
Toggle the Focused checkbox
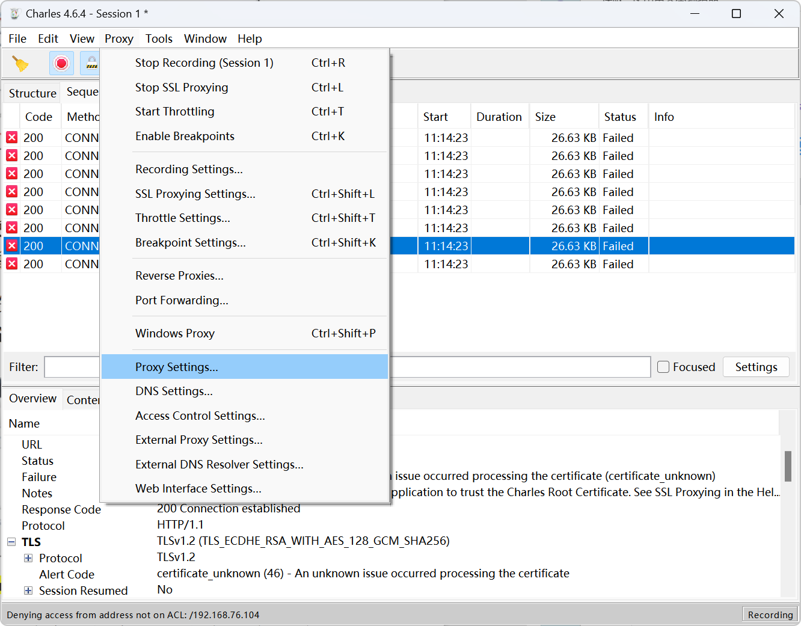(x=663, y=367)
